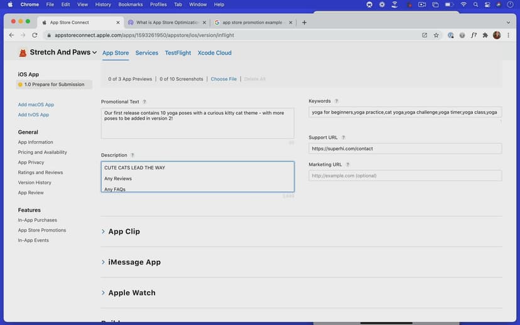Open the Xcode Cloud tab

(x=214, y=53)
